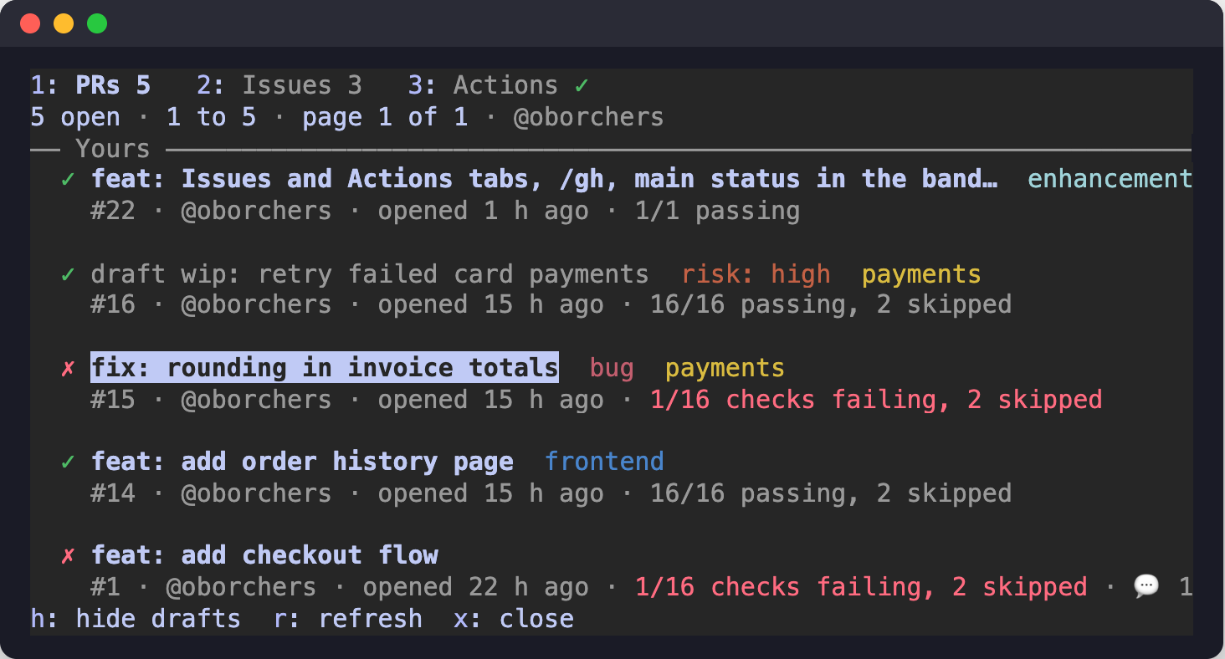Click failing X icon for rounding fix PR

click(69, 368)
